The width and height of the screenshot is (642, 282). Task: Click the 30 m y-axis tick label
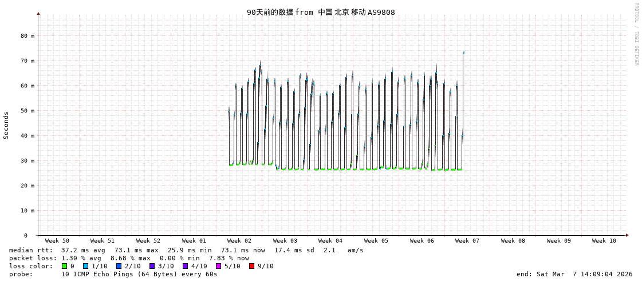27,161
